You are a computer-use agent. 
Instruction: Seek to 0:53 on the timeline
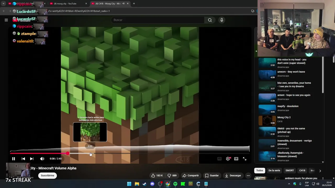(x=90, y=154)
